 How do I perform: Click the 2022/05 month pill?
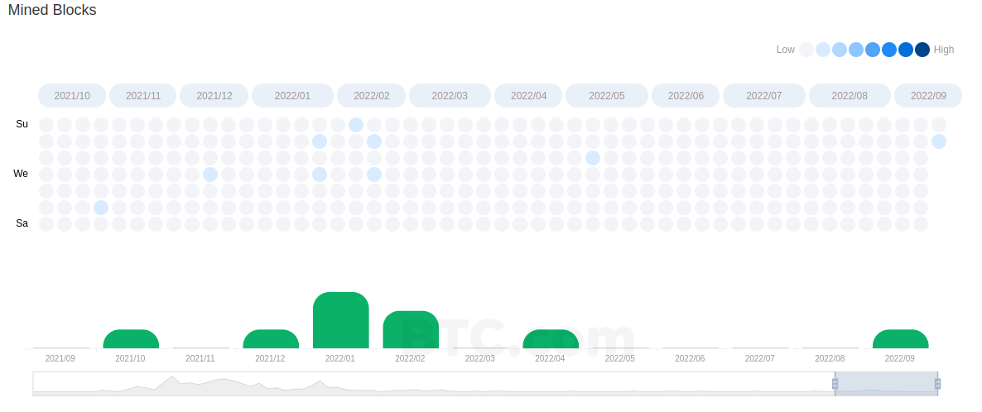click(607, 96)
